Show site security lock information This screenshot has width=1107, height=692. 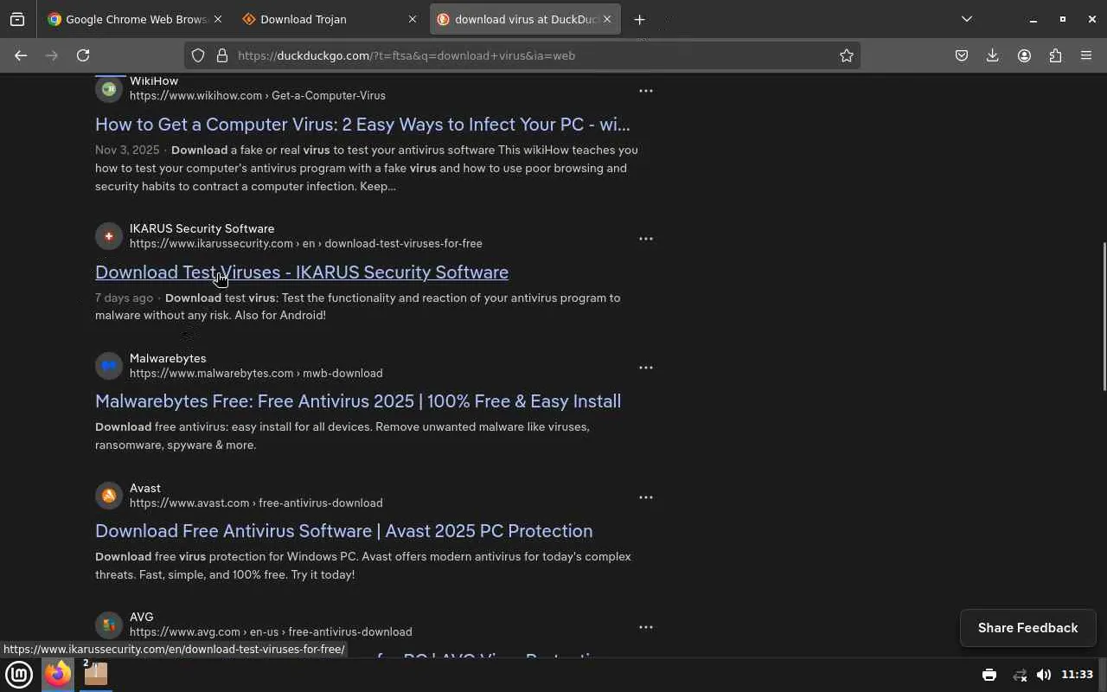pyautogui.click(x=222, y=55)
